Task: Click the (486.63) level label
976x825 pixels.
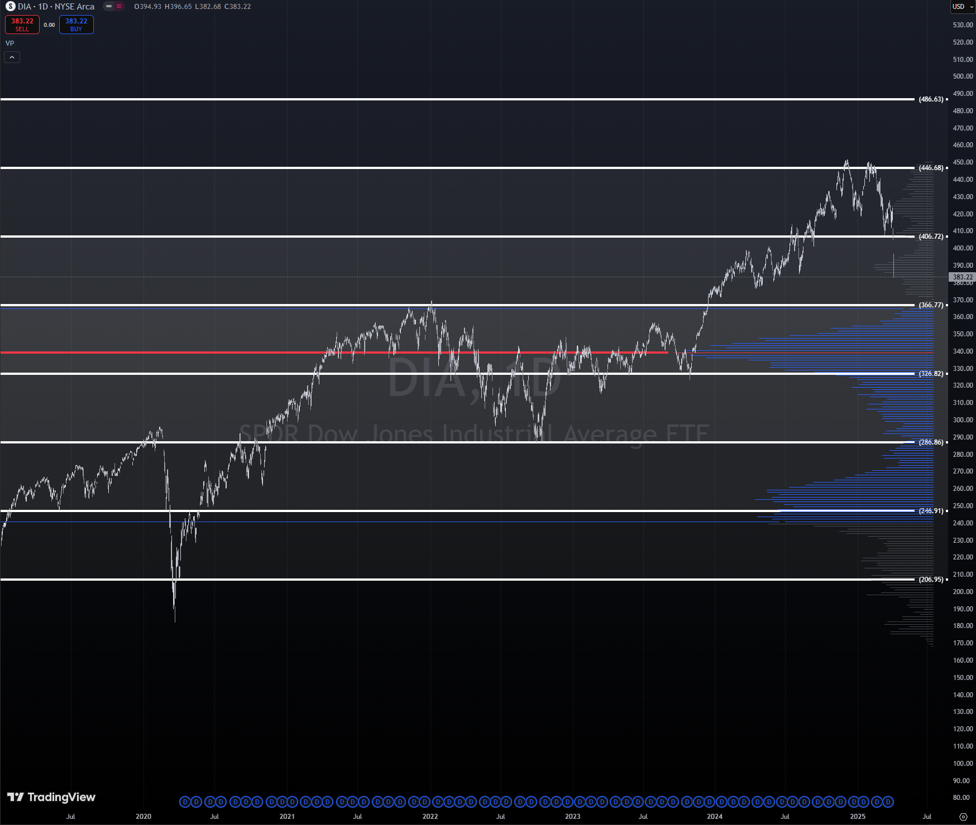Action: pos(931,99)
